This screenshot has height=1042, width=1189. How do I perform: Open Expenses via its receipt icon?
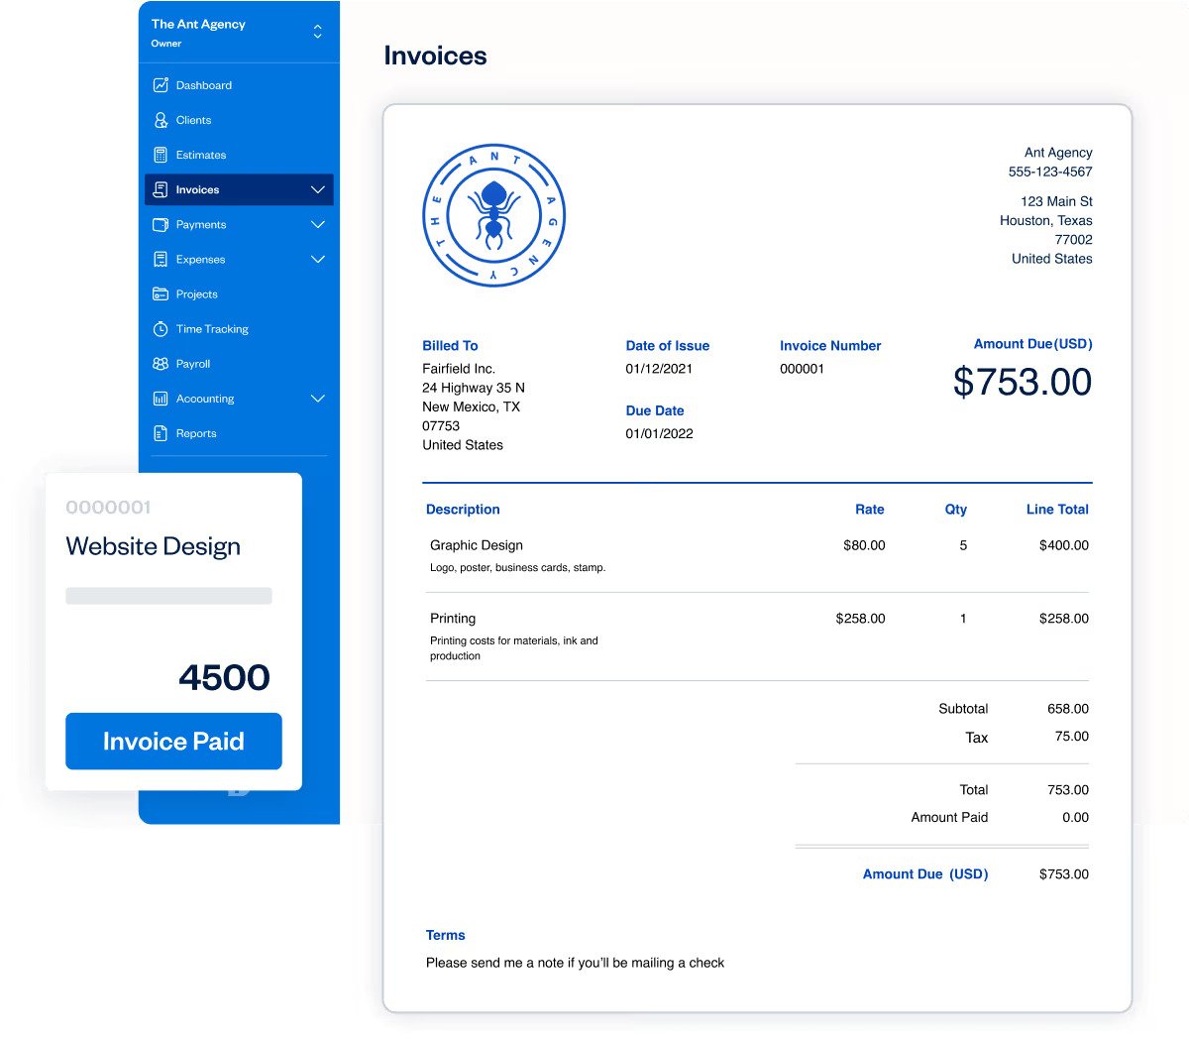pyautogui.click(x=161, y=259)
